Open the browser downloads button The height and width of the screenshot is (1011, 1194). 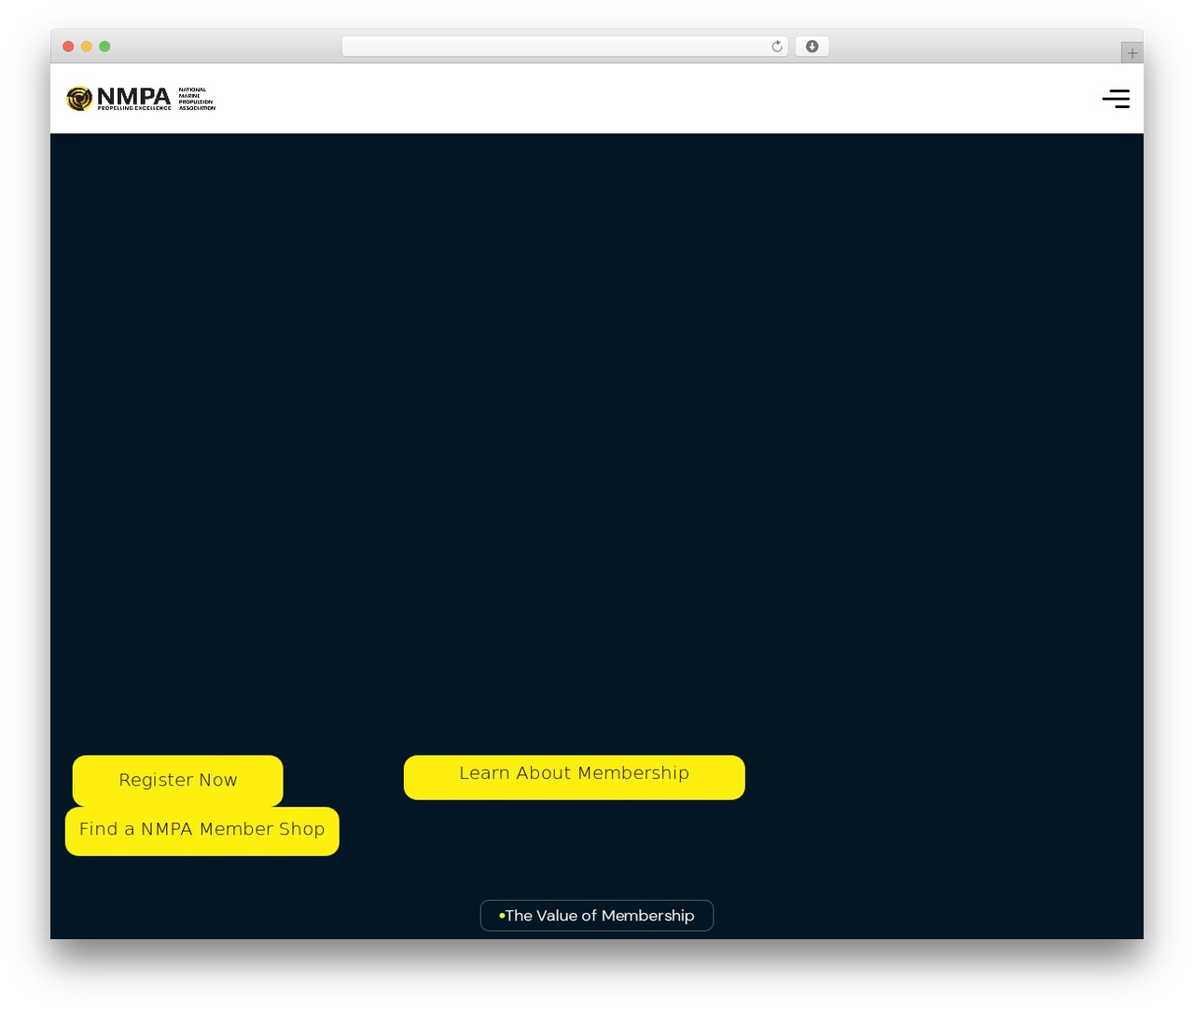click(812, 47)
